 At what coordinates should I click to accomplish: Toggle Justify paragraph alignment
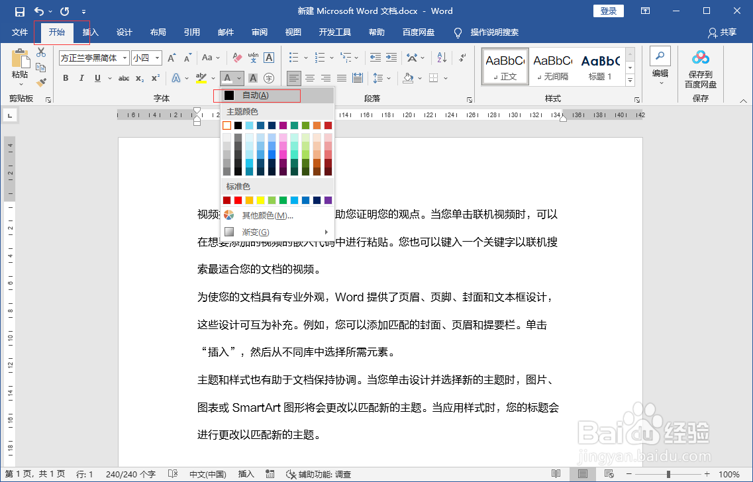[x=342, y=77]
